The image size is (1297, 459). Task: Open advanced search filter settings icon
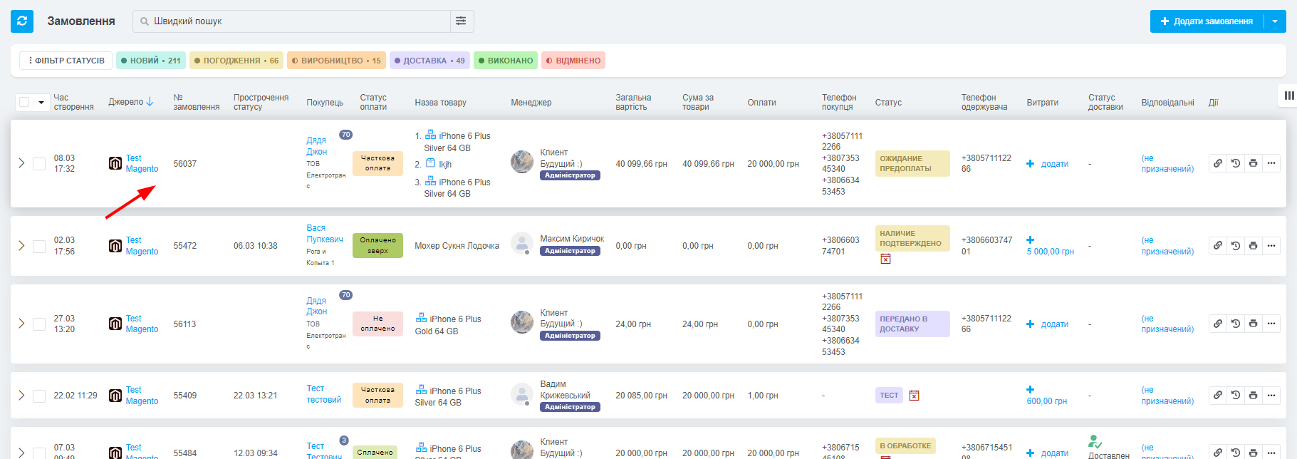(461, 21)
